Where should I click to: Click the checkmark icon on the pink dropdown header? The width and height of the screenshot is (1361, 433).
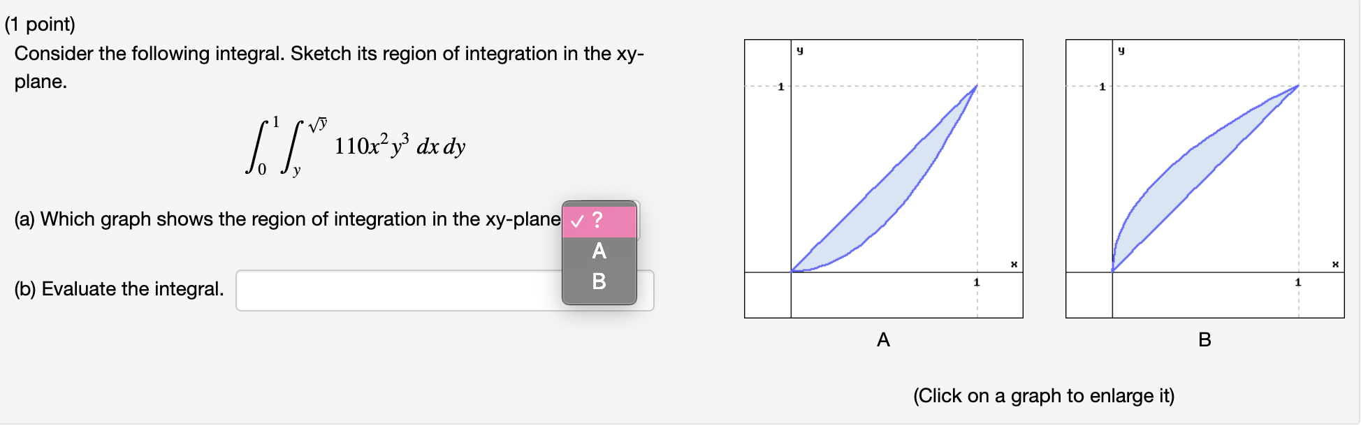(576, 221)
